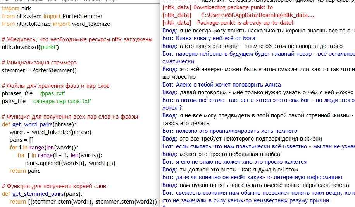This screenshot has height=207, width=355.
Task: Click the comment 'Инициализация стеммера'
Action: click(40, 63)
